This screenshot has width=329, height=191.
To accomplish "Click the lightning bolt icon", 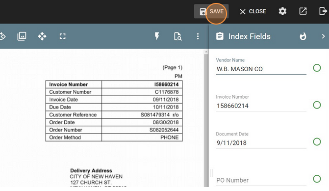I will click(157, 36).
